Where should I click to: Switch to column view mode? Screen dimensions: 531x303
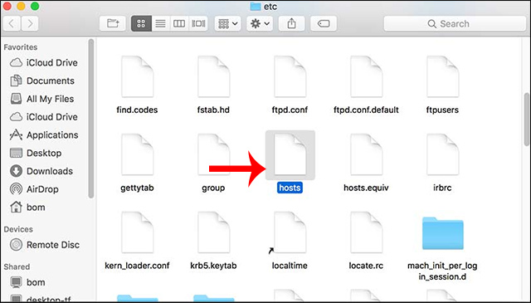coord(179,23)
